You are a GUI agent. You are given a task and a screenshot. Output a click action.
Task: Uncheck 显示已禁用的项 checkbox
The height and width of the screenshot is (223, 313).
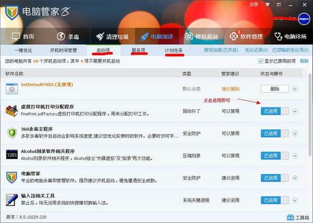(x=261, y=61)
